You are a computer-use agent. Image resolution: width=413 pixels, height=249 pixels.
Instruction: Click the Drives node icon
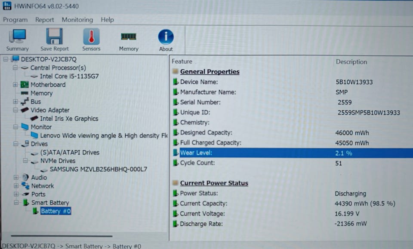click(x=25, y=143)
